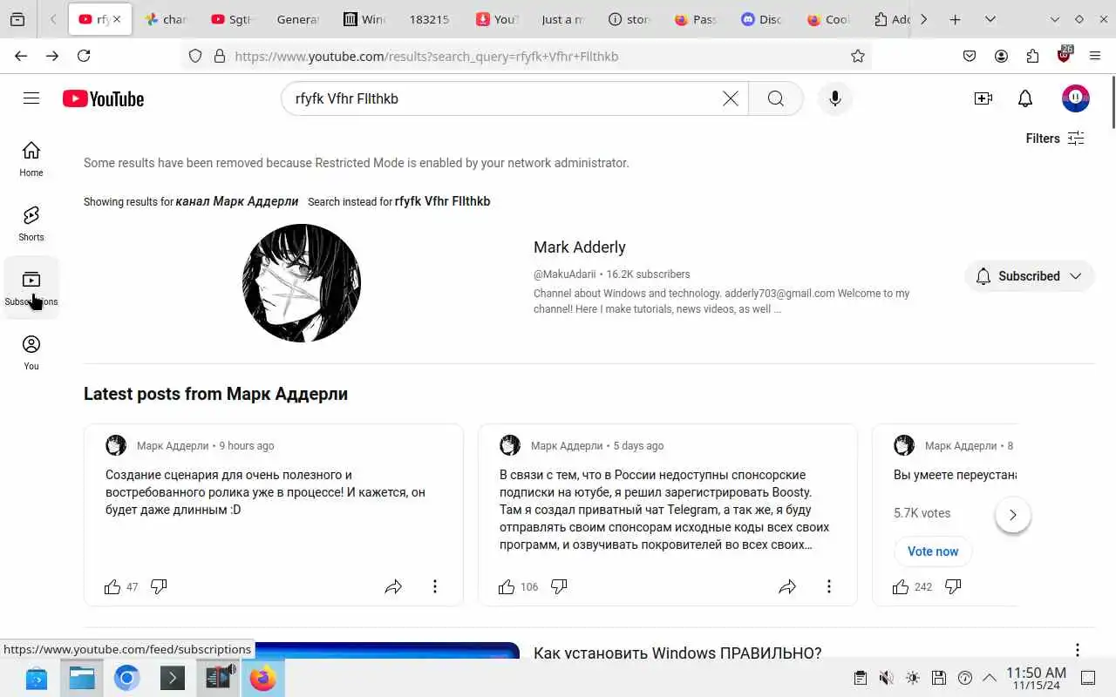Open the account avatar menu
Image resolution: width=1116 pixels, height=697 pixels.
click(1076, 98)
